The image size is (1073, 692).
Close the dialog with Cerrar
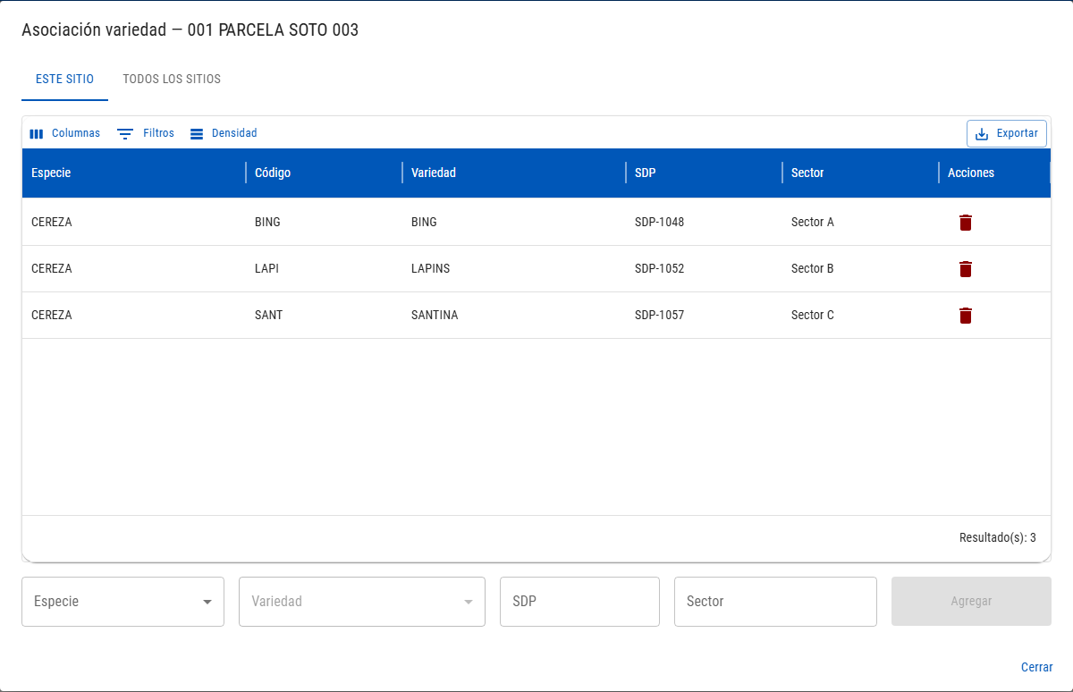(1037, 667)
